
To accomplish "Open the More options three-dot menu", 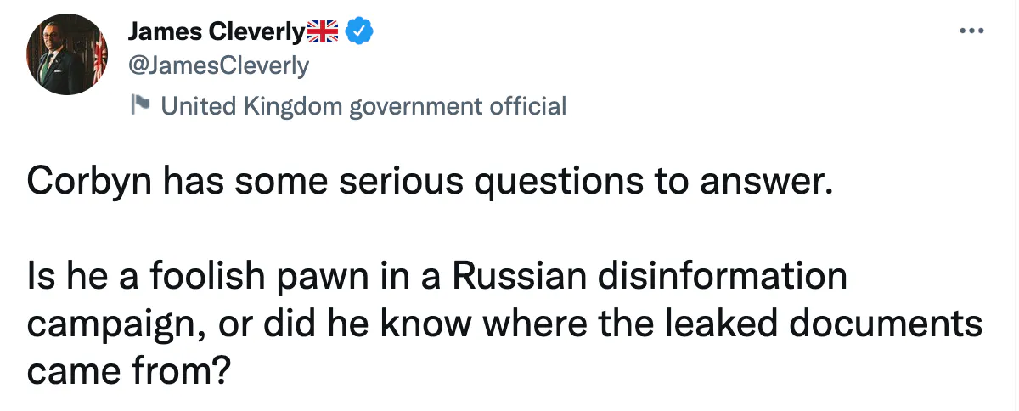I will point(971,31).
